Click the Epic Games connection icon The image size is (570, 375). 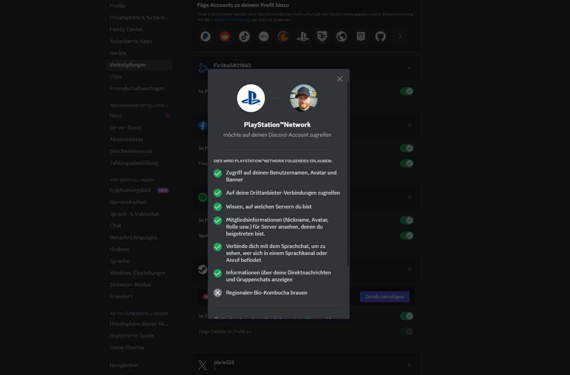point(361,36)
